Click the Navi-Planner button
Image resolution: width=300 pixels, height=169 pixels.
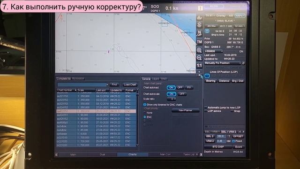186,111
